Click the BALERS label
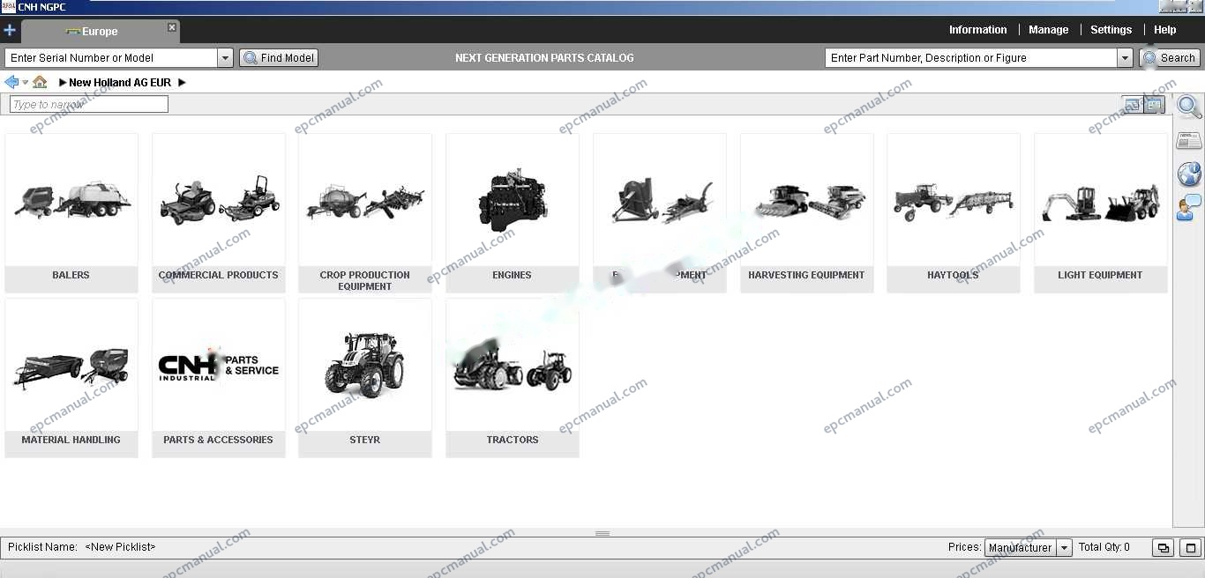The image size is (1205, 578). [x=71, y=275]
